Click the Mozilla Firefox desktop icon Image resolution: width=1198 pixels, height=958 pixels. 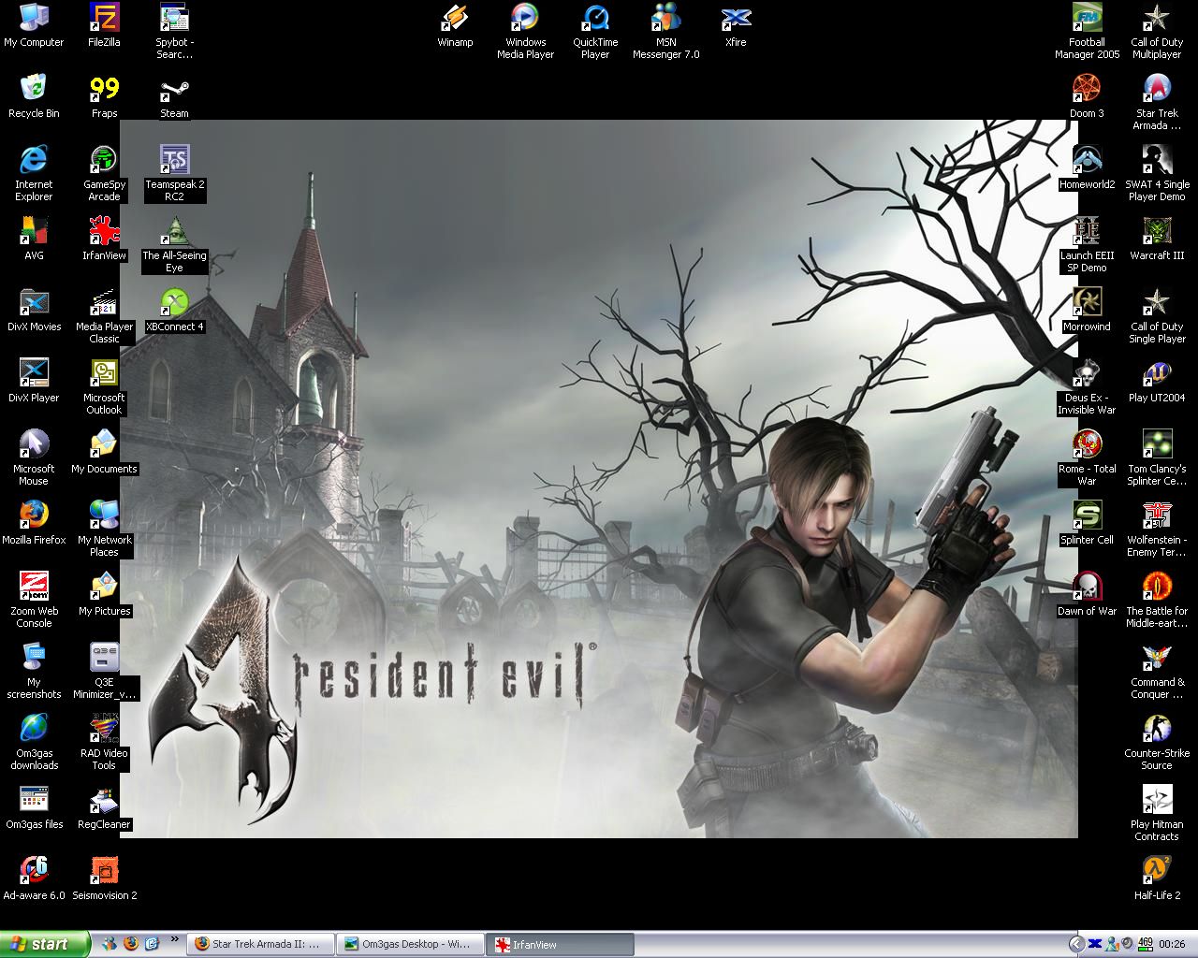tap(34, 516)
